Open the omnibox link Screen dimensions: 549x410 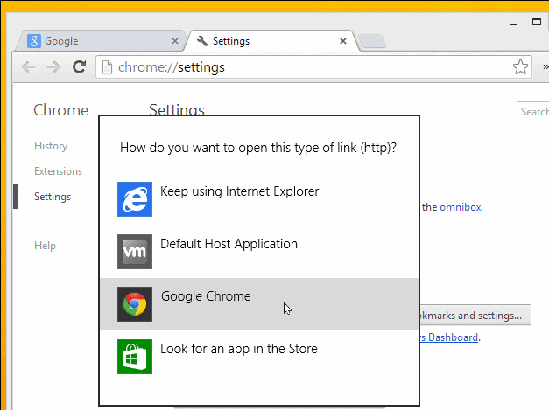coord(460,207)
